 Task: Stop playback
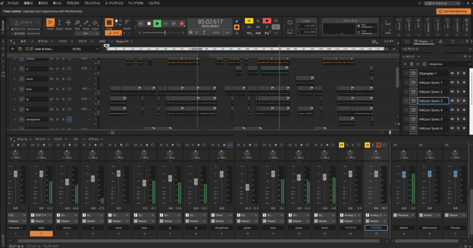pyautogui.click(x=149, y=24)
